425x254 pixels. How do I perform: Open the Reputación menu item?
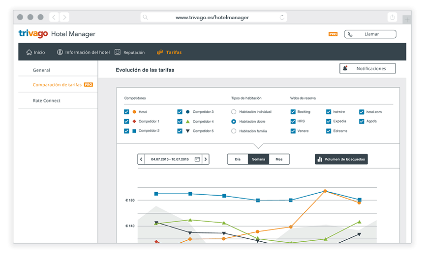129,52
